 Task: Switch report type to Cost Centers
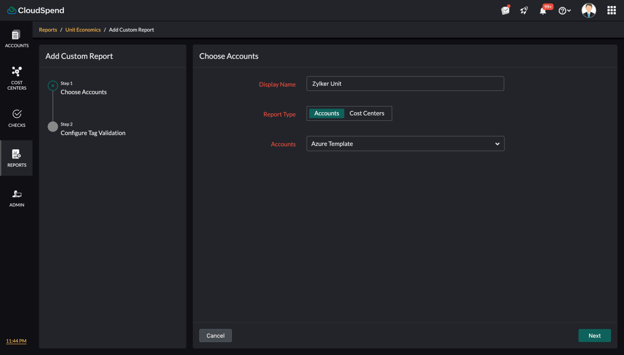pyautogui.click(x=367, y=113)
